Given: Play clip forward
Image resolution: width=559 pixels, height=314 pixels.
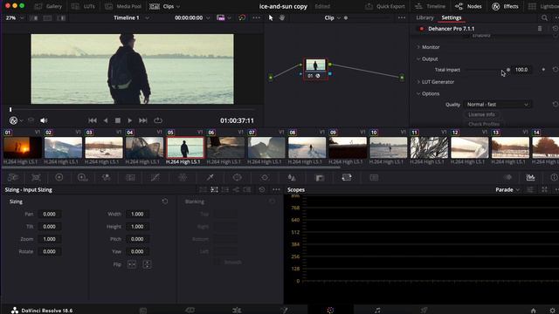Looking at the screenshot, I should click(130, 120).
